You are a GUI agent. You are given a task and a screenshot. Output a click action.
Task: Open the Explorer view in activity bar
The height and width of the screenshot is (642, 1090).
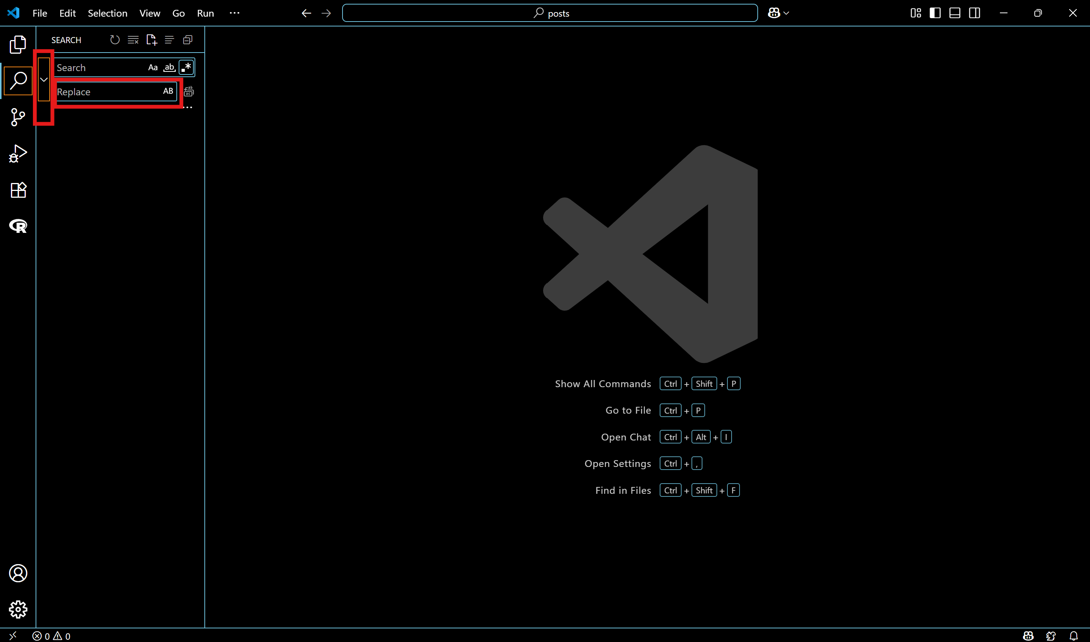(x=18, y=44)
